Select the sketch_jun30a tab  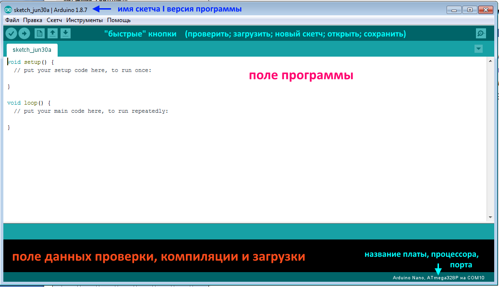31,49
